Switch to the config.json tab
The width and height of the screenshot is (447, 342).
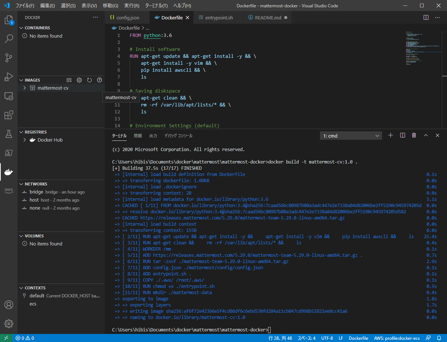127,18
